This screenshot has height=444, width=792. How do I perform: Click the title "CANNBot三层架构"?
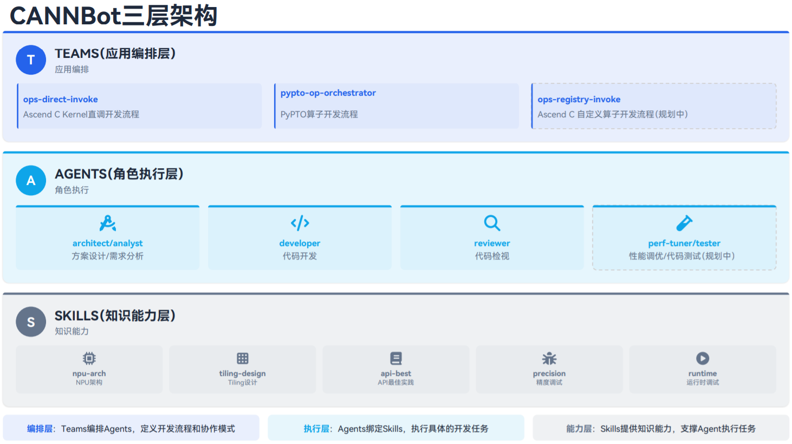114,16
